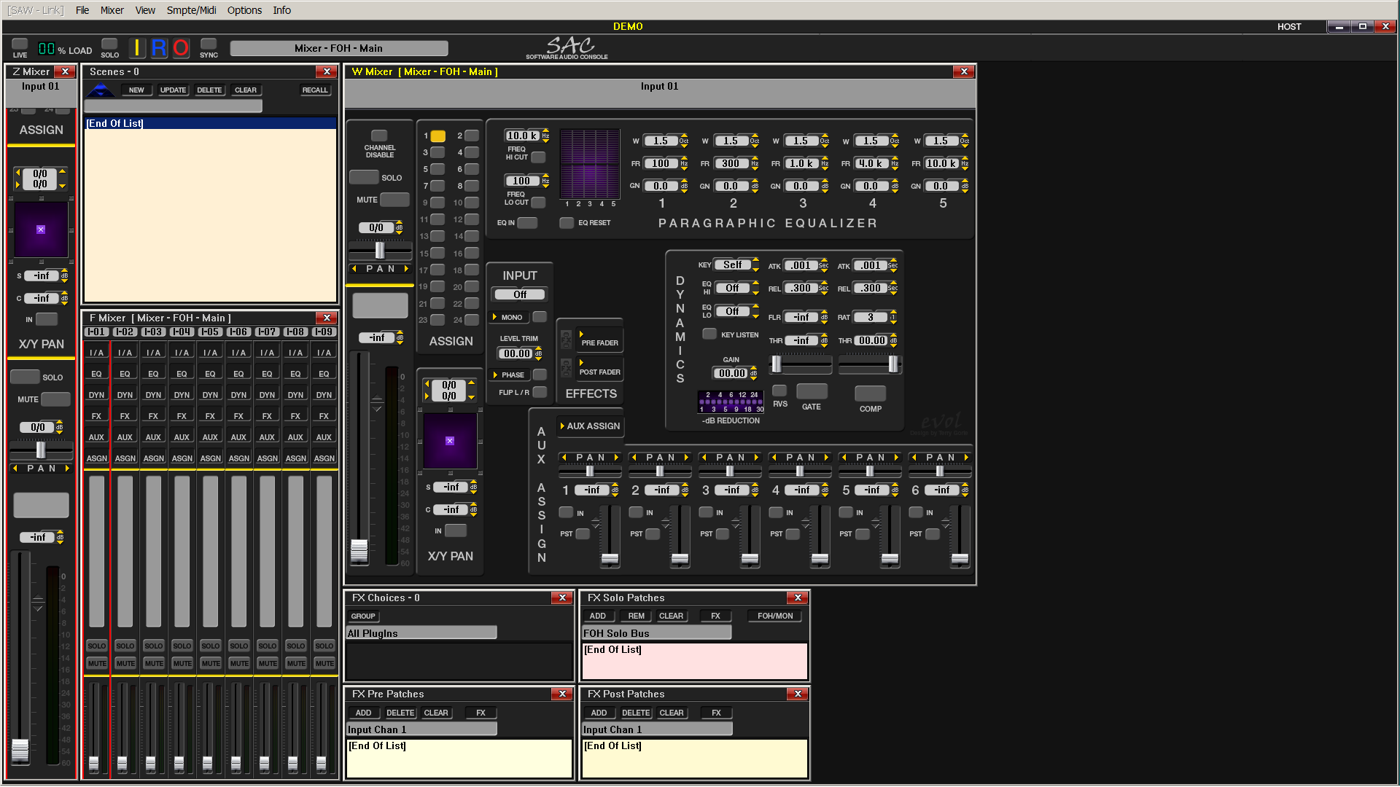
Task: Open the Smpte/Midi menu
Action: 191,10
